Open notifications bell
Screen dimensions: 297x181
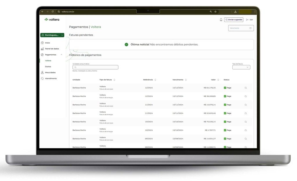click(x=221, y=20)
